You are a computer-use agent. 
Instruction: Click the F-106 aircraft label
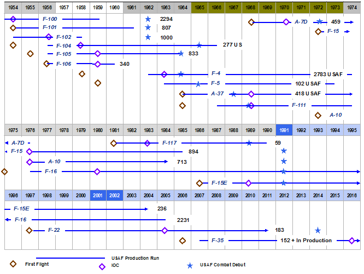pyautogui.click(x=64, y=64)
